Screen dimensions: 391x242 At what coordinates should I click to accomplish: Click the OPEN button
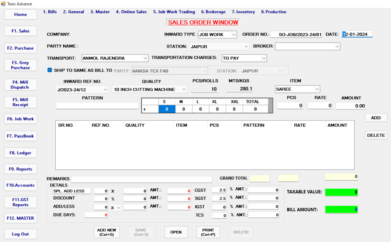[176, 232]
